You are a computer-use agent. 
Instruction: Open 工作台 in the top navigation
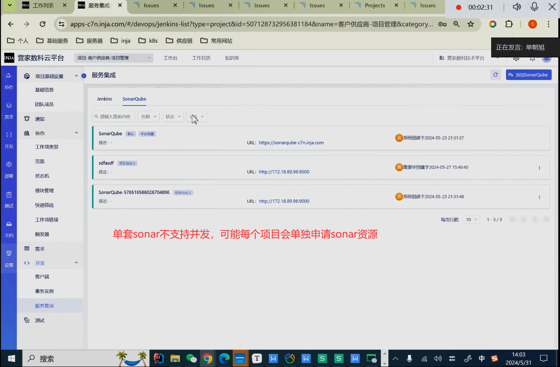(170, 58)
